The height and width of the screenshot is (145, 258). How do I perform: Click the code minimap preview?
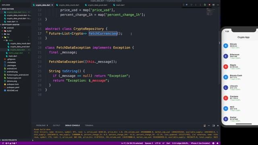pos(210,12)
